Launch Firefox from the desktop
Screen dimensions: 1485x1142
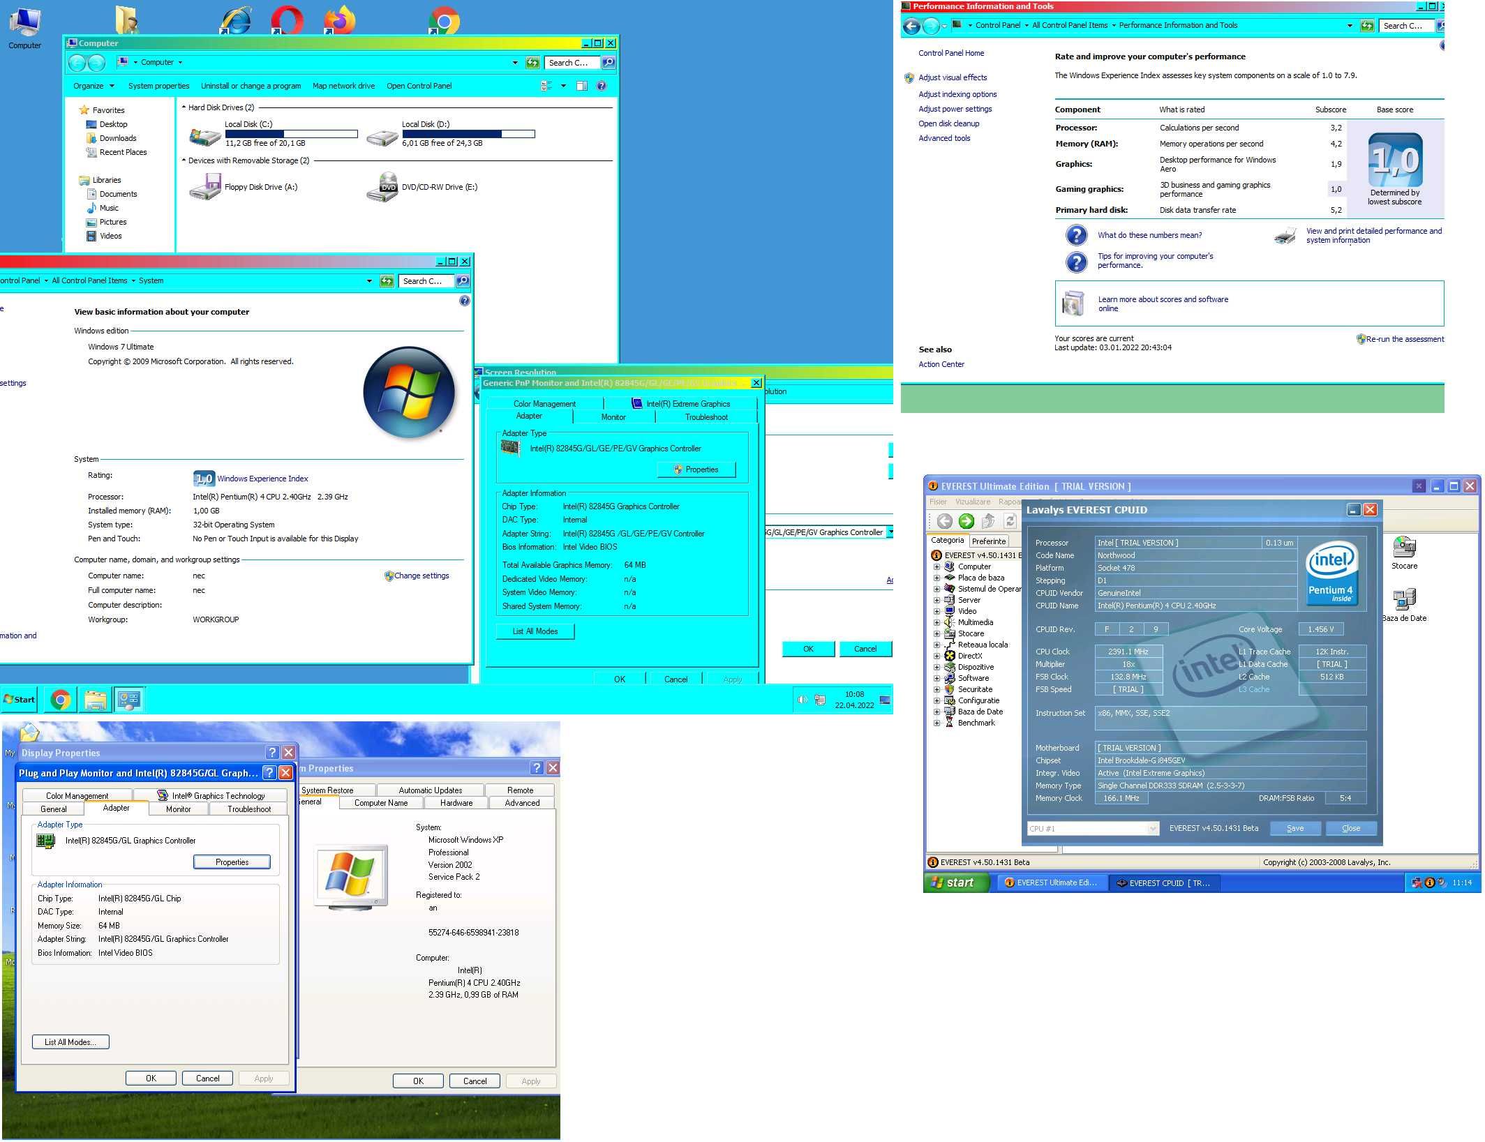[x=340, y=20]
